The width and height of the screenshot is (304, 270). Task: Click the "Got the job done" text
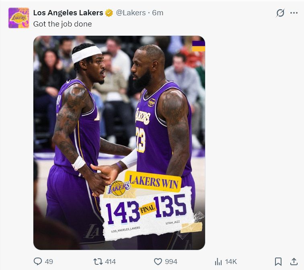(x=62, y=24)
